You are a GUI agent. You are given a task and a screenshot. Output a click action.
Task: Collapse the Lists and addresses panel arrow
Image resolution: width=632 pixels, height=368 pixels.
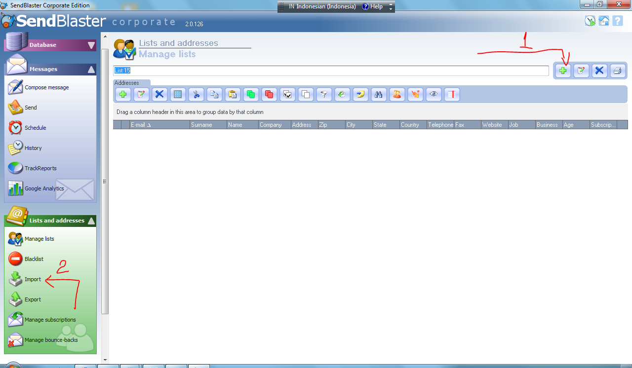[x=91, y=221]
